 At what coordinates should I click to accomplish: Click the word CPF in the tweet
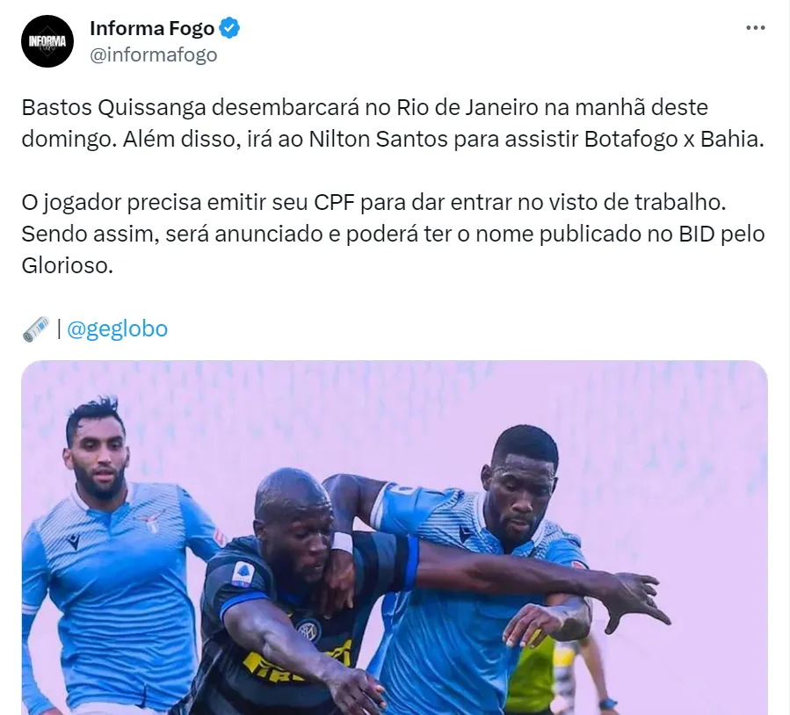click(335, 202)
